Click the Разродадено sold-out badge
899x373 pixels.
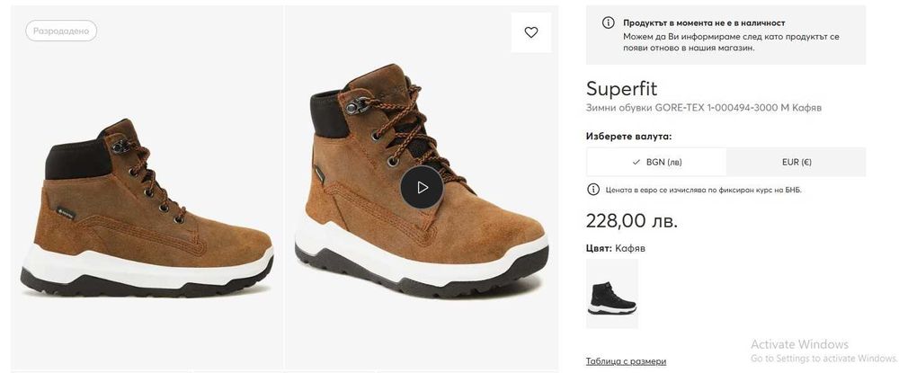click(61, 31)
